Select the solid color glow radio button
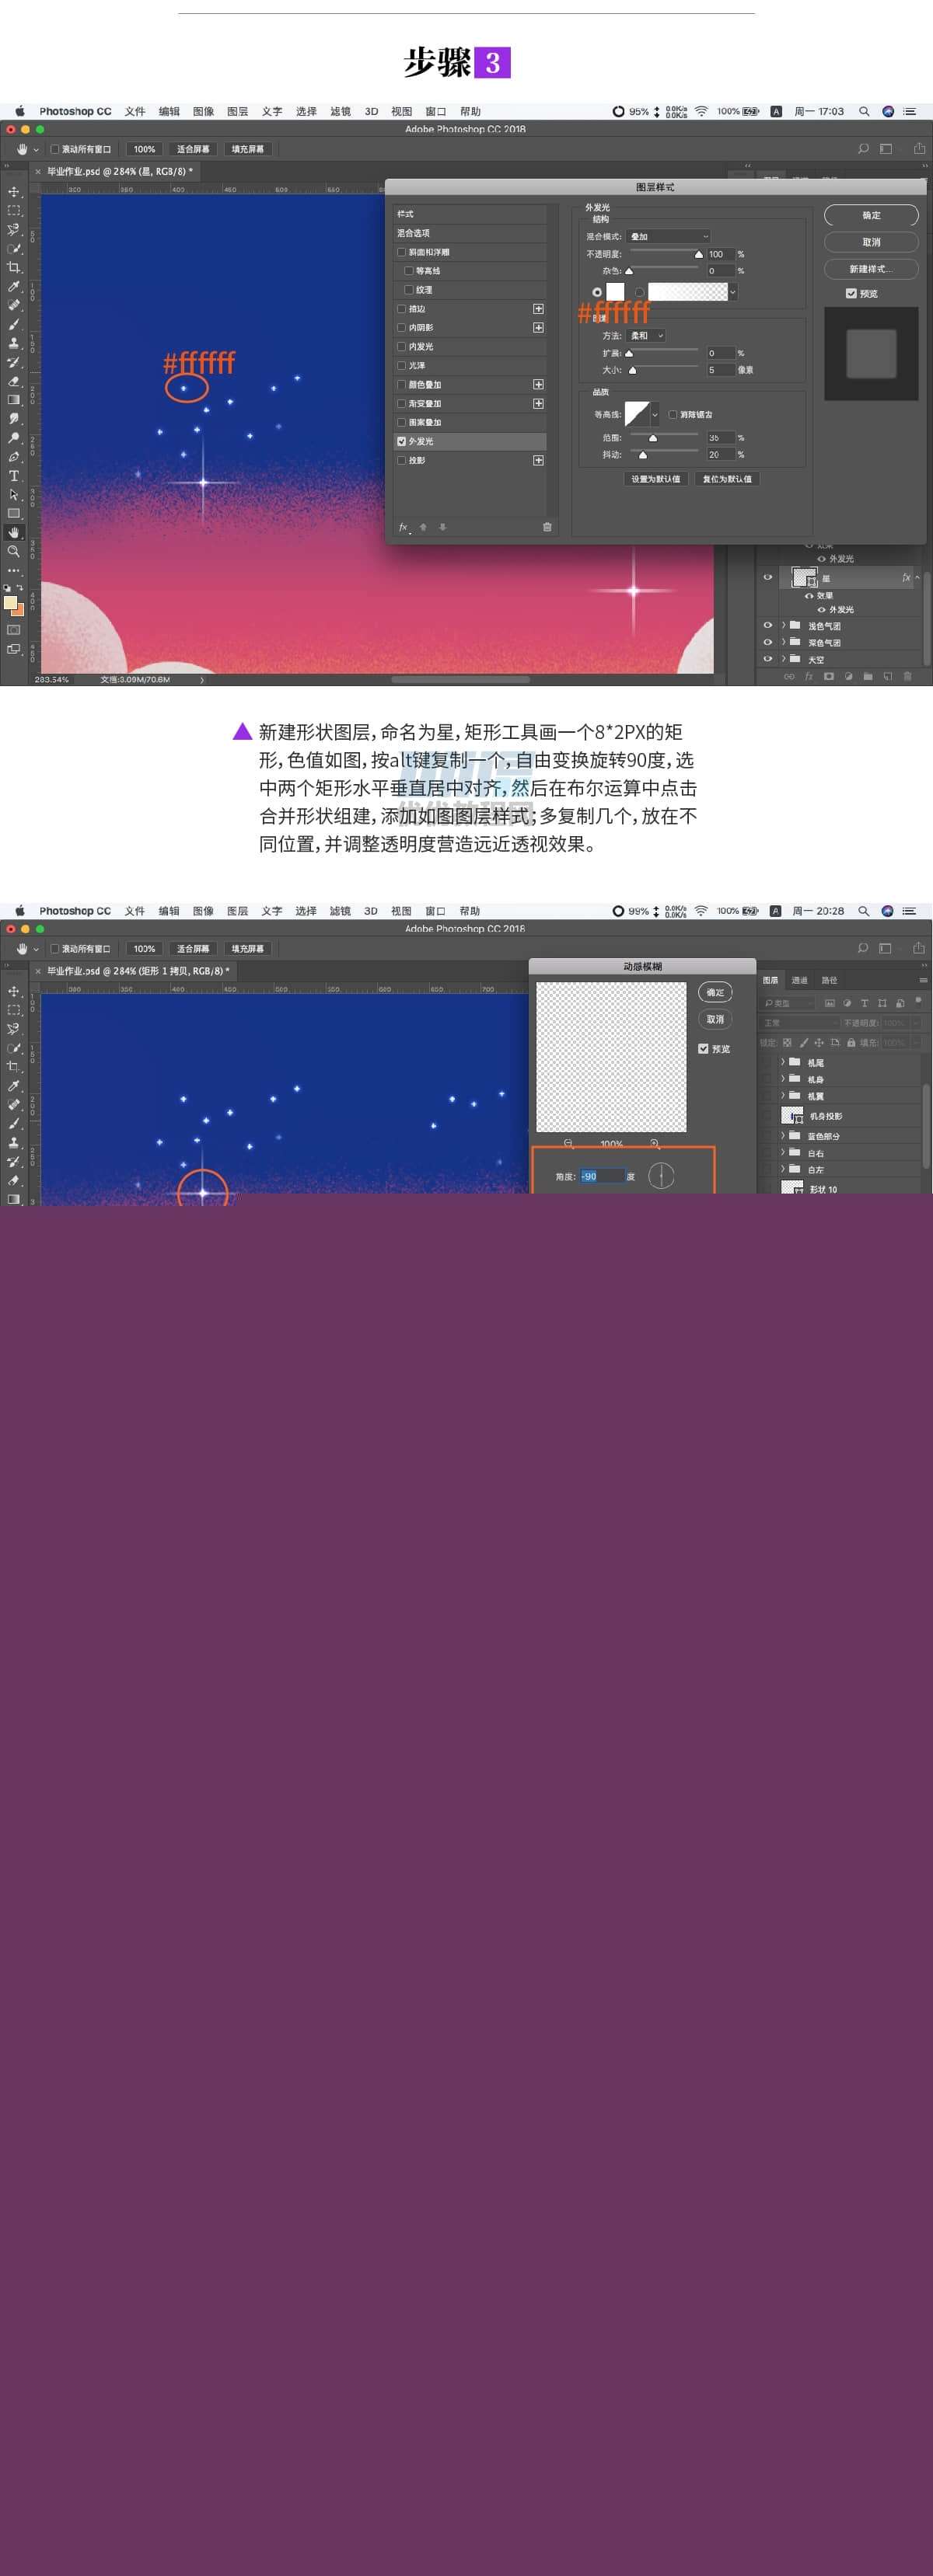Image resolution: width=933 pixels, height=2576 pixels. point(596,292)
